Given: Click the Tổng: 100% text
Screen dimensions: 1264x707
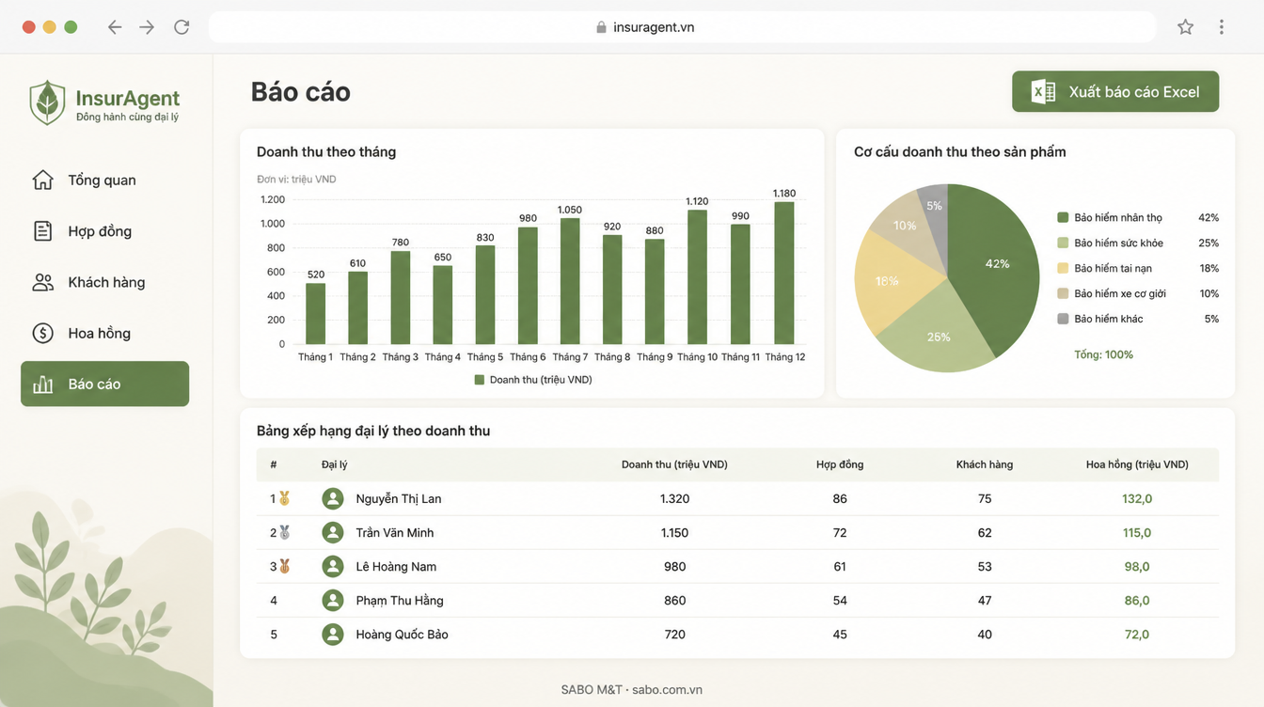Looking at the screenshot, I should (1103, 354).
